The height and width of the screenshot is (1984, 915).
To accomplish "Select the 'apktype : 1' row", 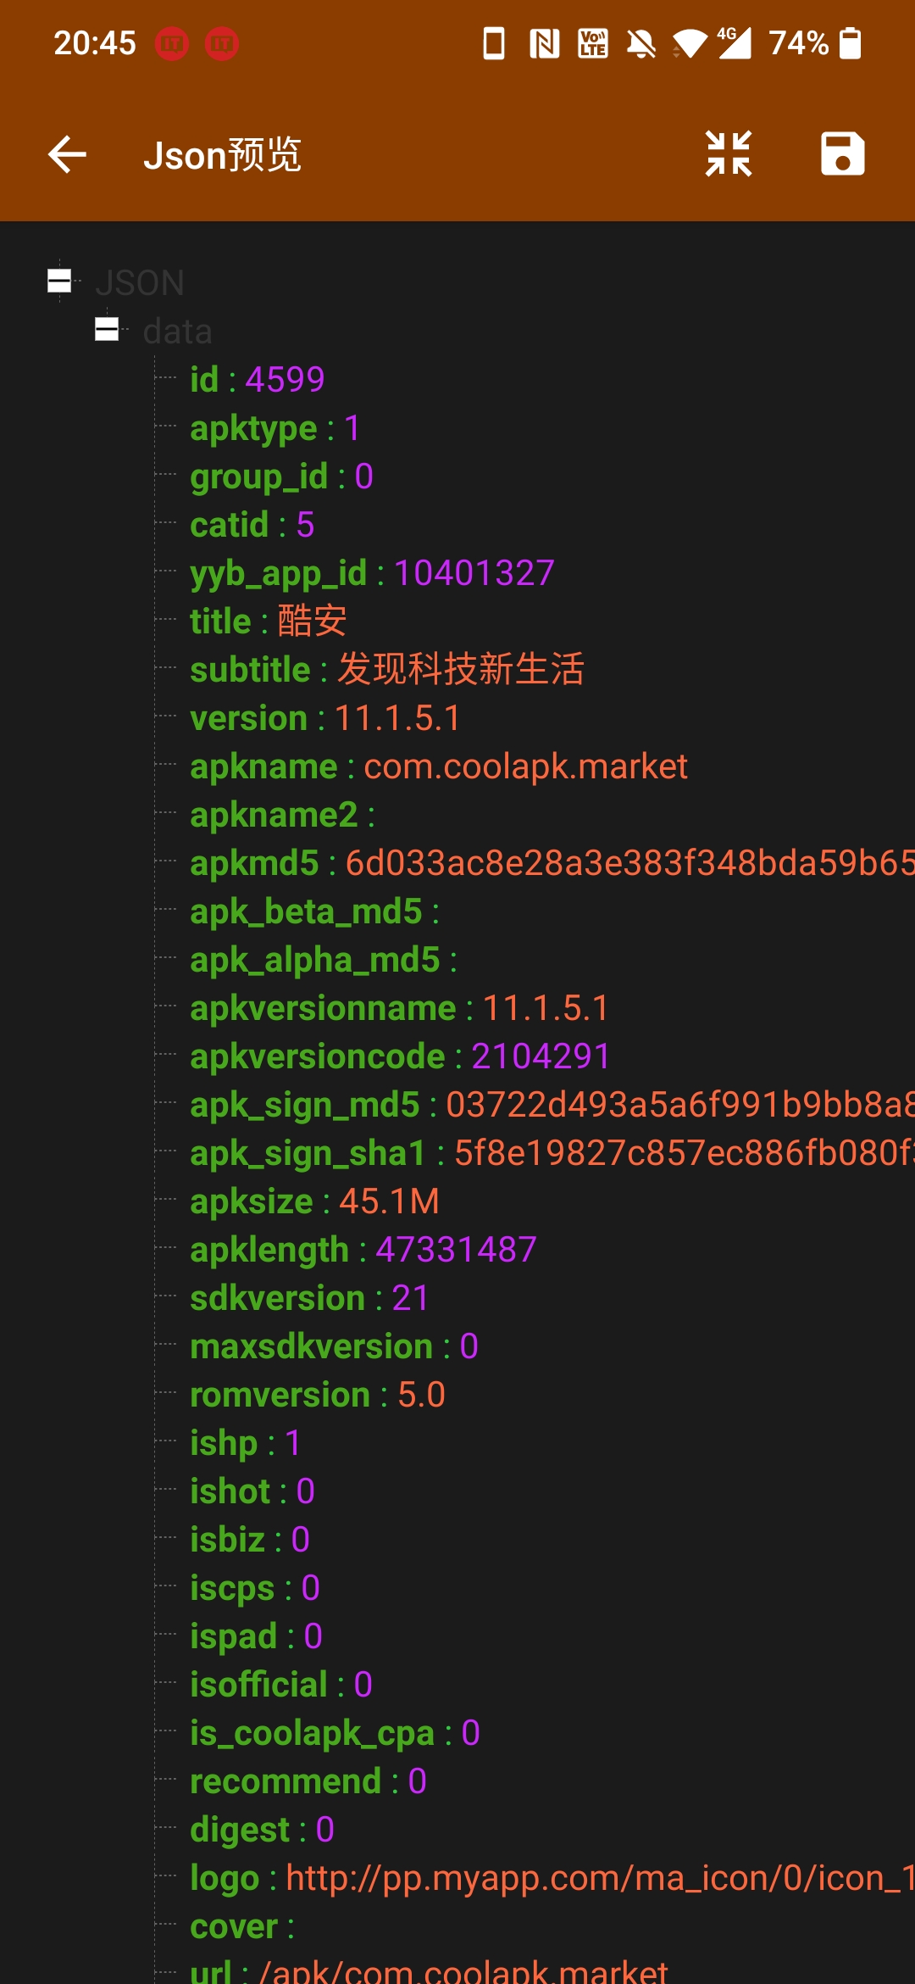I will coord(275,428).
